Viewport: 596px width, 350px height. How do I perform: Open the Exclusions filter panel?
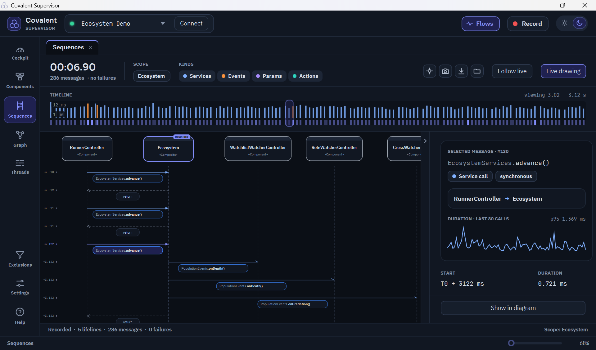pos(20,259)
